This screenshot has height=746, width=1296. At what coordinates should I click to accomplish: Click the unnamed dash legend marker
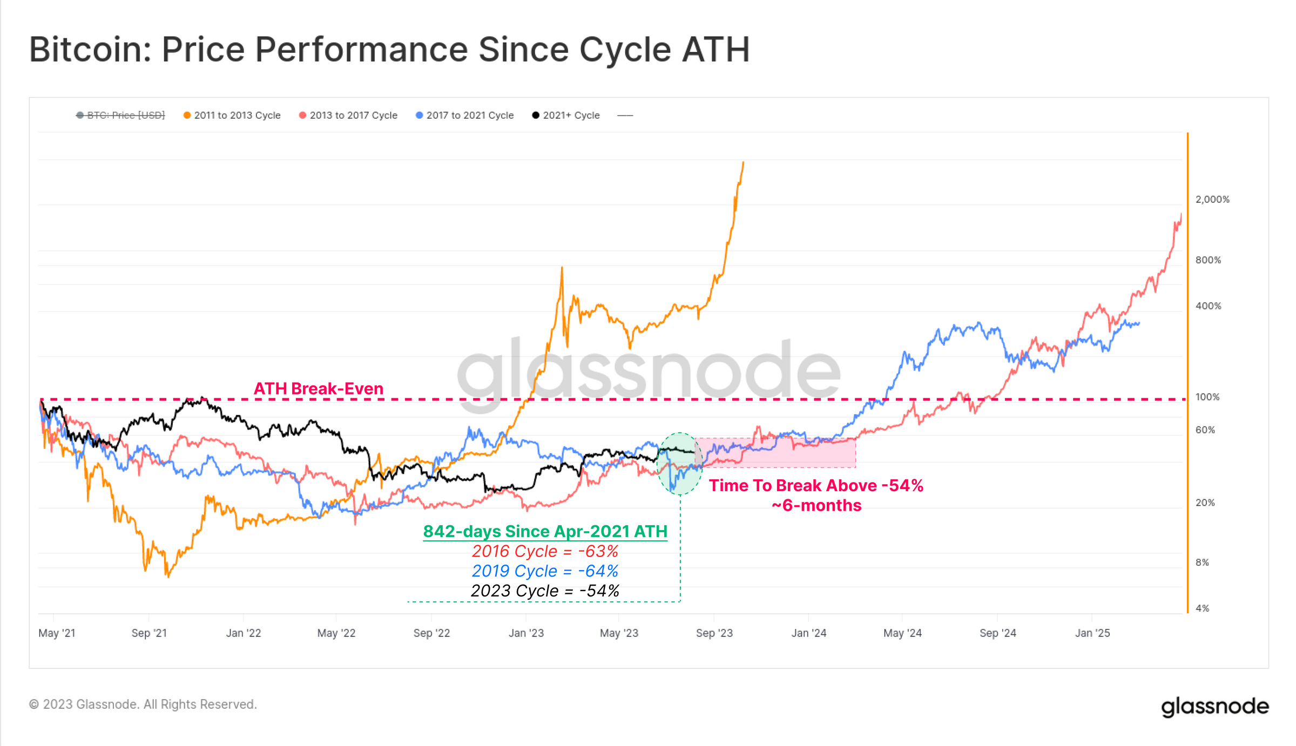coord(625,116)
